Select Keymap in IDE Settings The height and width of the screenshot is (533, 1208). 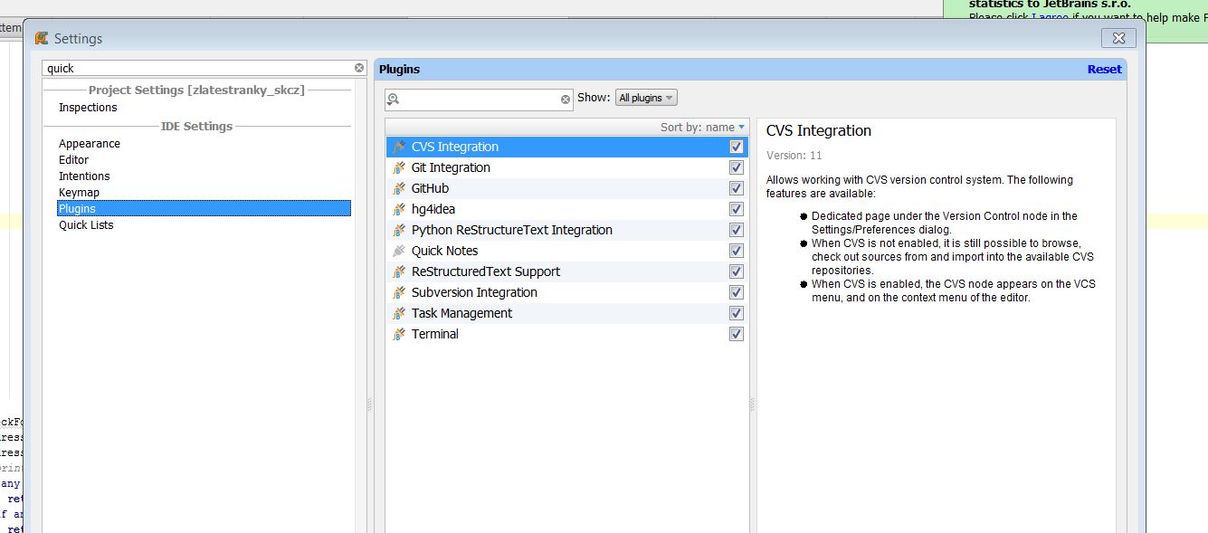click(x=80, y=193)
